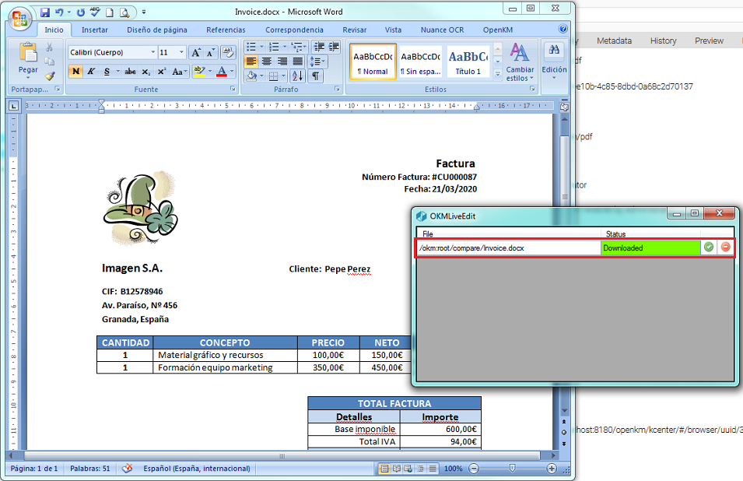
Task: Sort the selection alphabetically (A-Z icon)
Action: (x=298, y=75)
